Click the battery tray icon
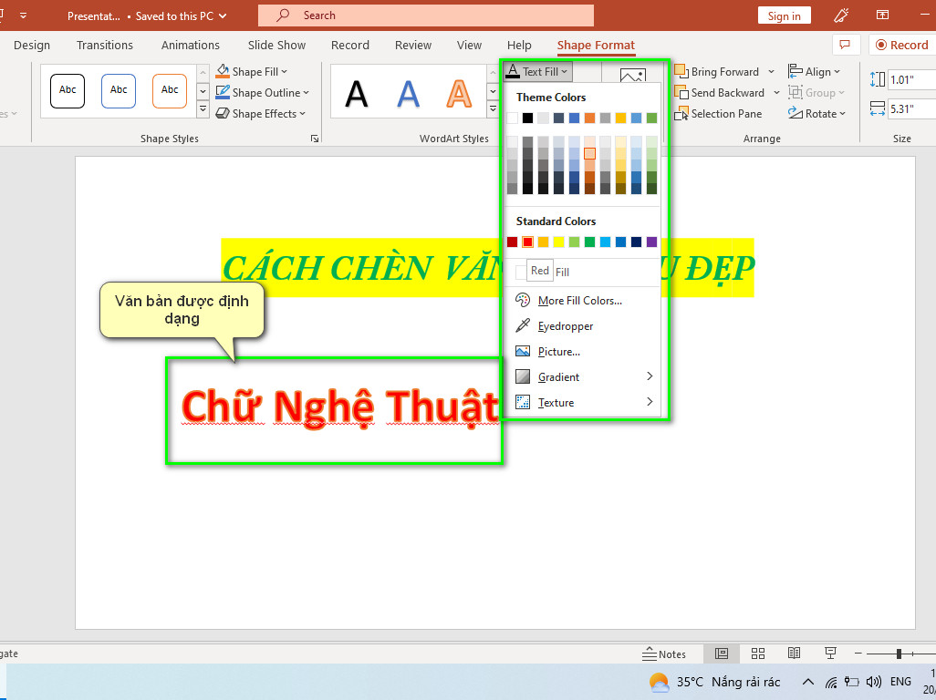This screenshot has width=936, height=700. click(x=852, y=682)
